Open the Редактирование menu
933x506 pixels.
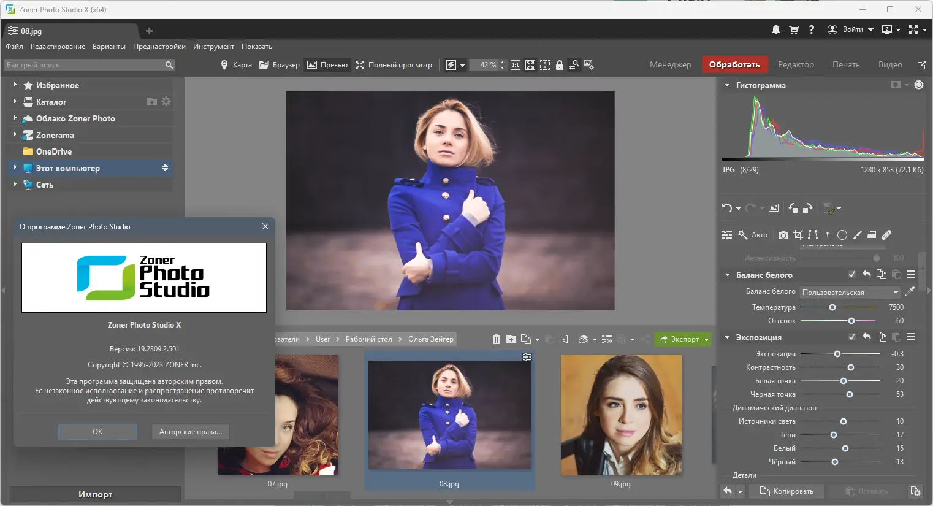pos(58,47)
